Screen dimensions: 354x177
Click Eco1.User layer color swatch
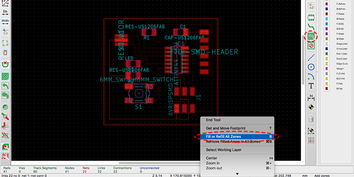[x=326, y=54]
